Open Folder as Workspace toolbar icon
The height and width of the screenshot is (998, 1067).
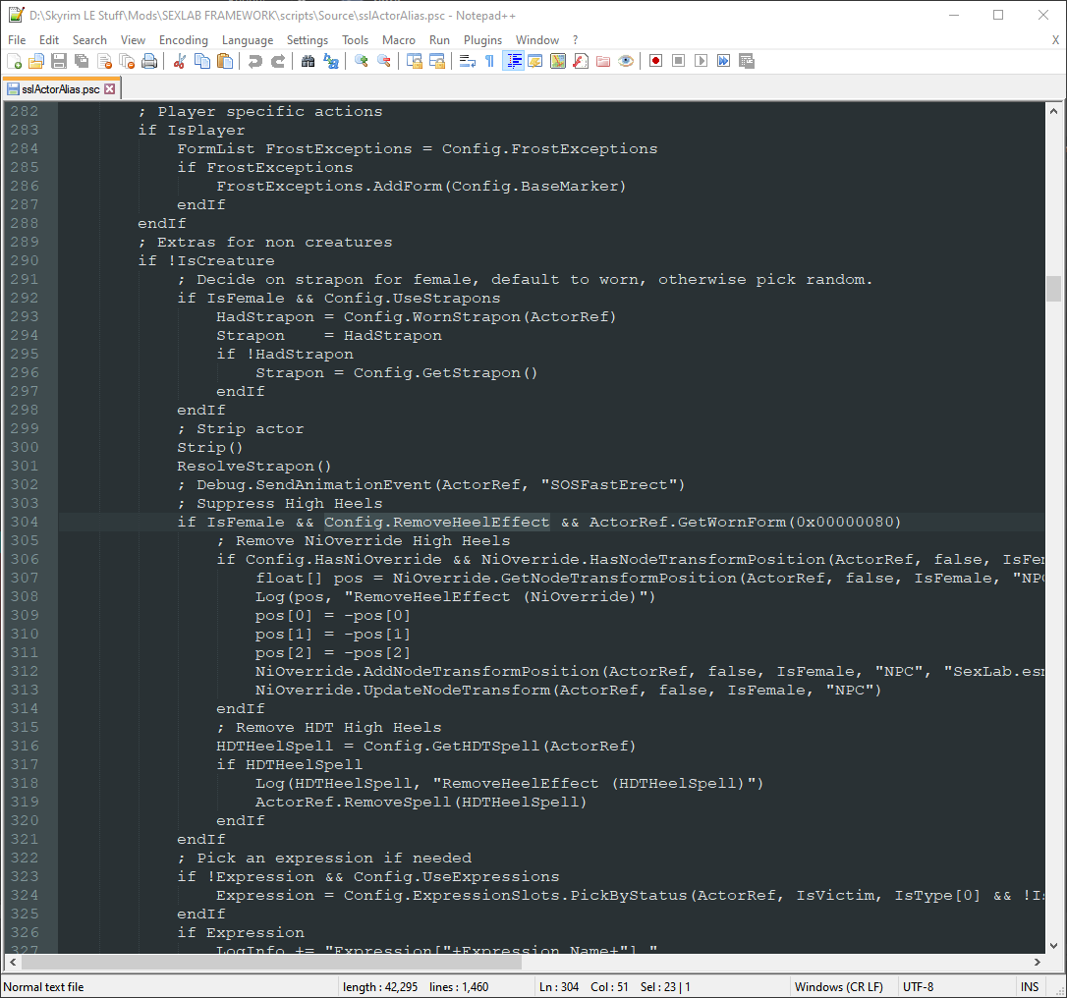(x=603, y=61)
